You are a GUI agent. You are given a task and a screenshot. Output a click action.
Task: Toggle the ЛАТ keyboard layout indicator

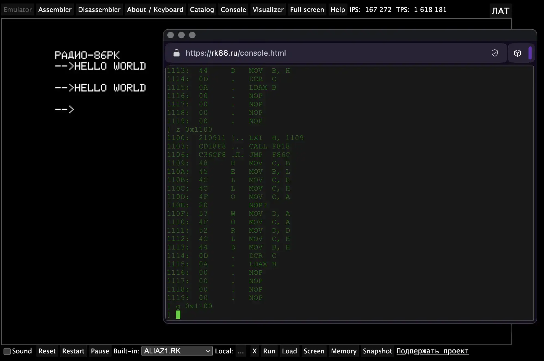[500, 11]
